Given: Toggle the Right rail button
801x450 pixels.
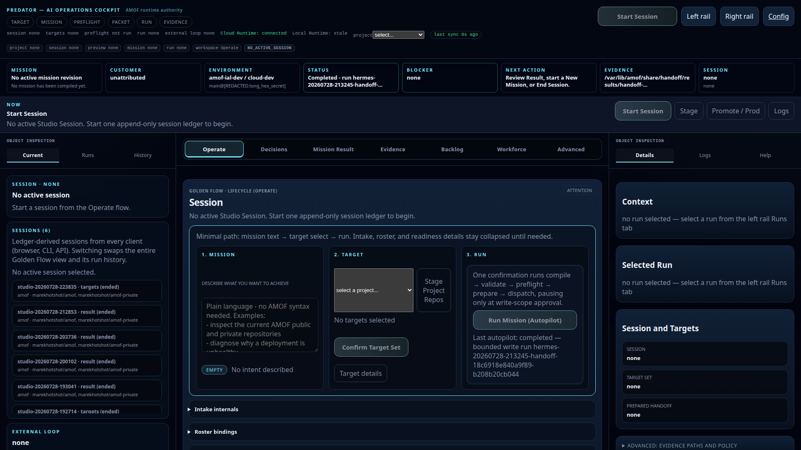Looking at the screenshot, I should tap(739, 16).
